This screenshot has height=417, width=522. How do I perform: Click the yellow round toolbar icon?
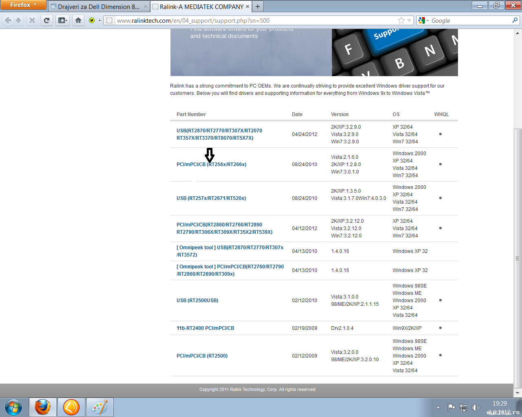[x=92, y=20]
